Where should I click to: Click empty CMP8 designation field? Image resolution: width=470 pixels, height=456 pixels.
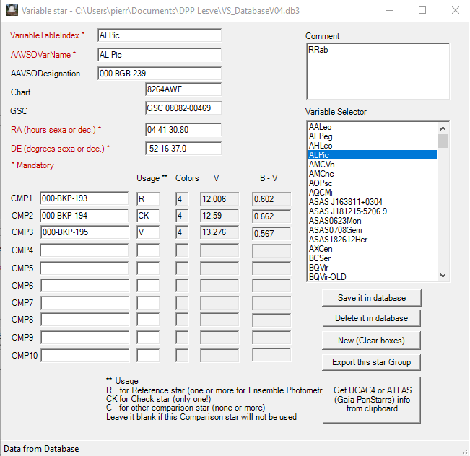tap(84, 320)
